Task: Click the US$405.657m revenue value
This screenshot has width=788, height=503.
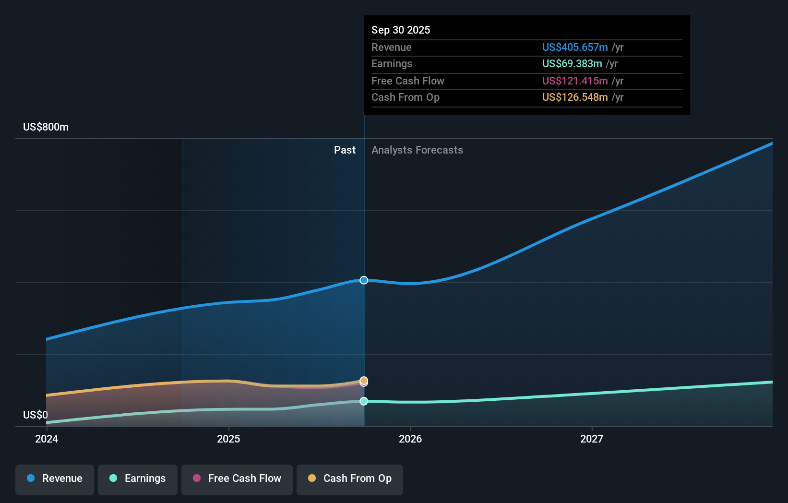Action: coord(575,47)
